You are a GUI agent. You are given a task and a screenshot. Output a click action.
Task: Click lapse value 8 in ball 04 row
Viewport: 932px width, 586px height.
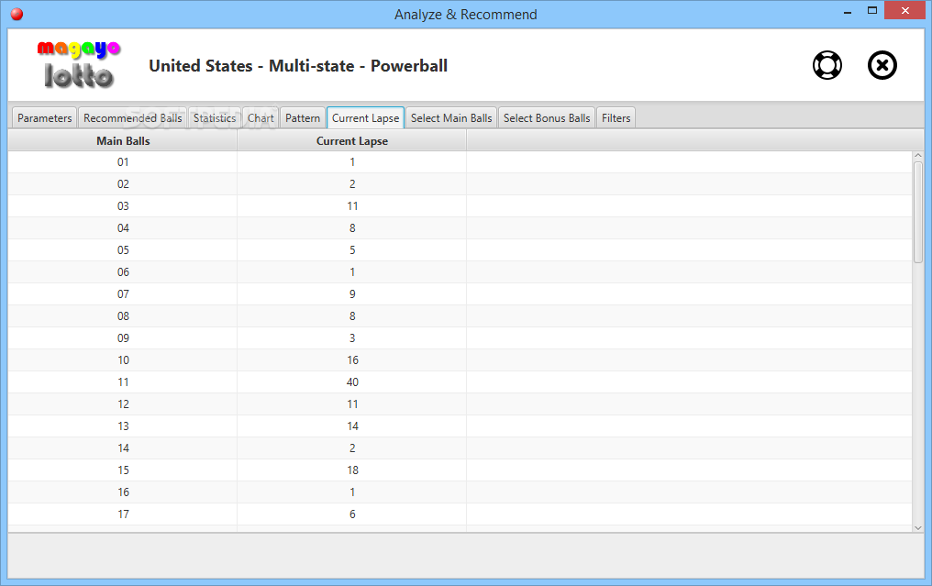pos(352,228)
